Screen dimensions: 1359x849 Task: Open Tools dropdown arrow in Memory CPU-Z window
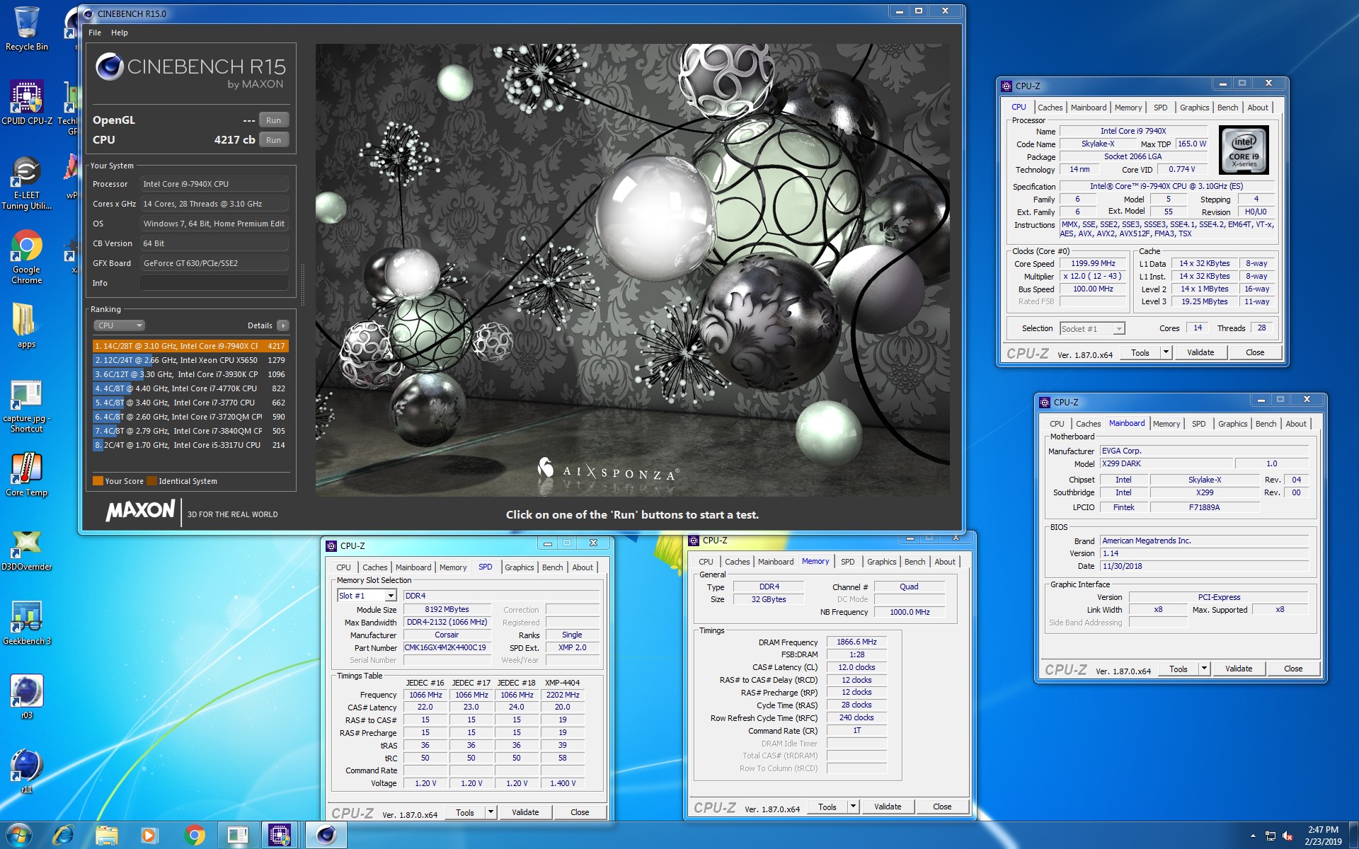[x=853, y=807]
